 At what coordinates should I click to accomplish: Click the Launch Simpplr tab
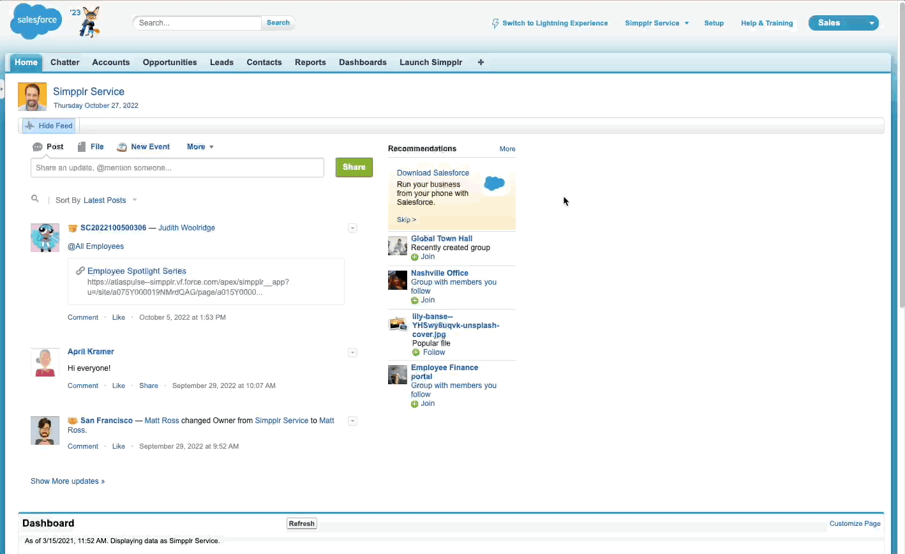431,62
